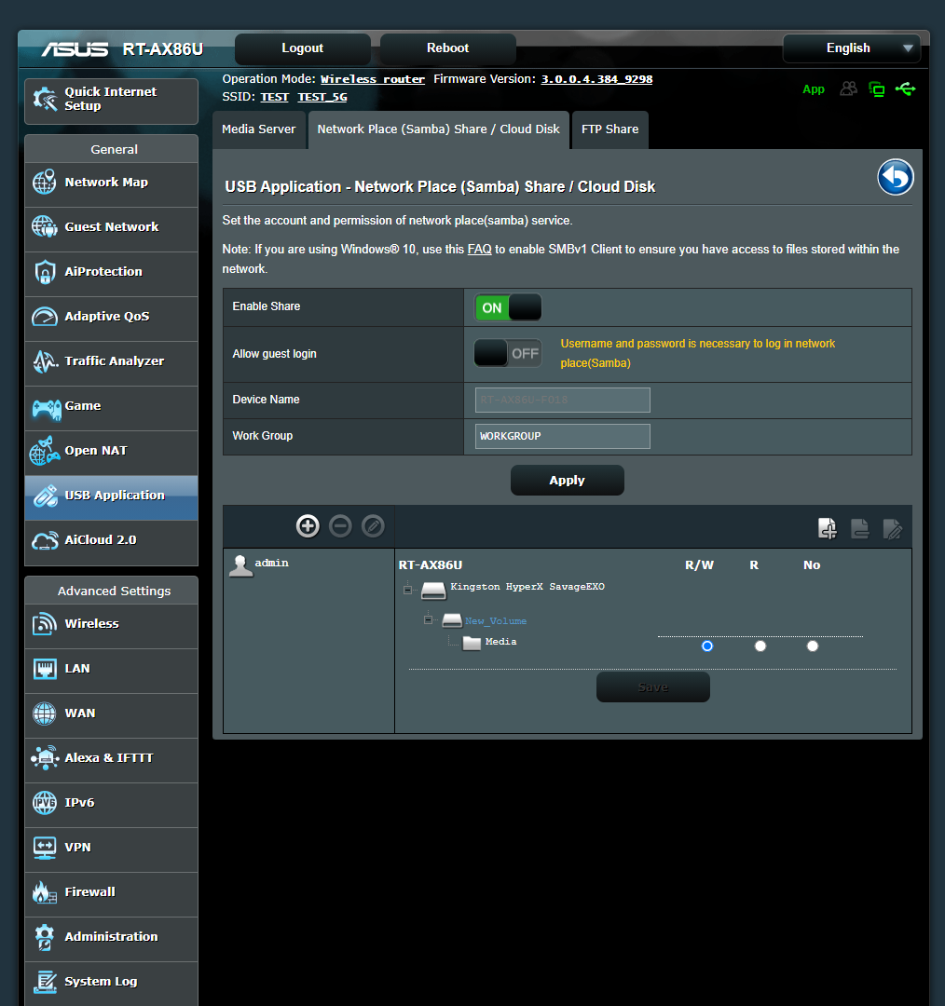Open VPN settings
This screenshot has width=945, height=1006.
click(111, 850)
